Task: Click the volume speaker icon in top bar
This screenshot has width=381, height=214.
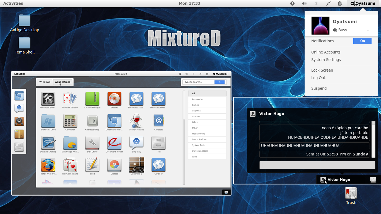Action: click(304, 3)
